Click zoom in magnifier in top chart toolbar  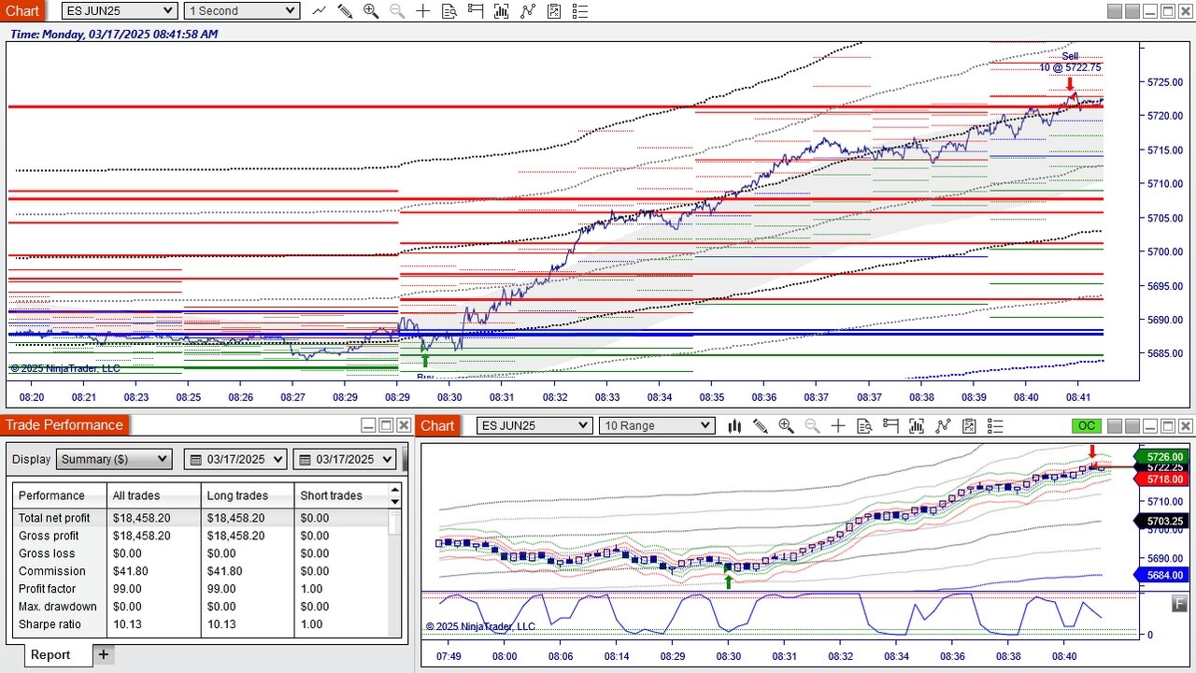click(371, 10)
